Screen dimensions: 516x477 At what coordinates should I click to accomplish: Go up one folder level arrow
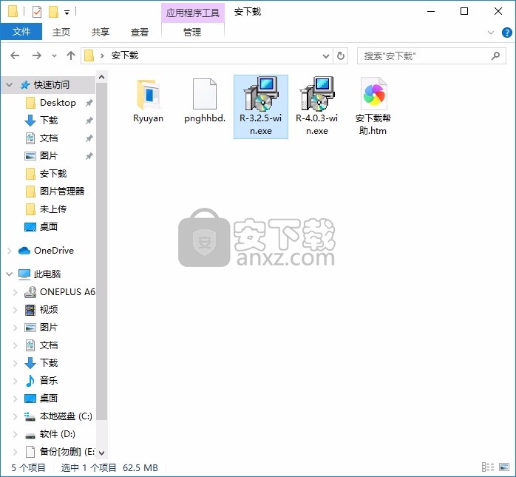(71, 55)
